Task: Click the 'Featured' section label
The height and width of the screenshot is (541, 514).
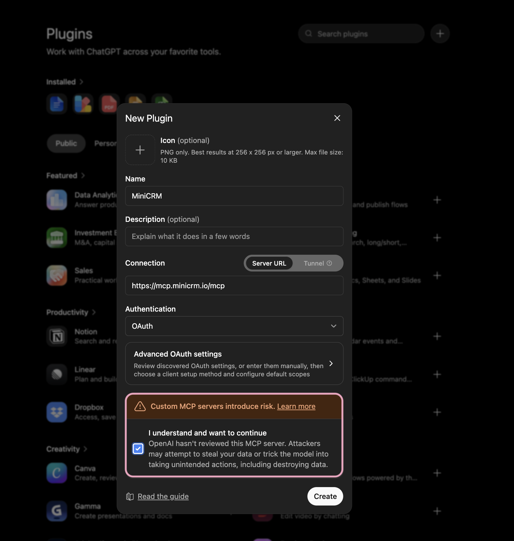Action: pos(62,176)
